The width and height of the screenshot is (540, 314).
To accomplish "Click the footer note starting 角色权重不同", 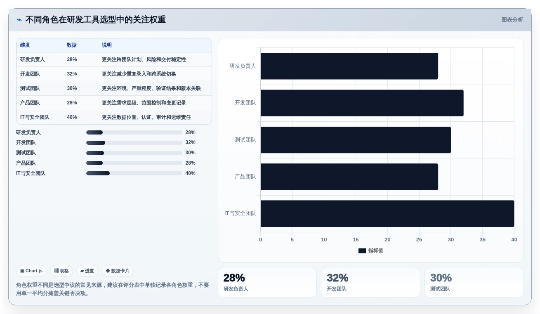I will (x=113, y=289).
